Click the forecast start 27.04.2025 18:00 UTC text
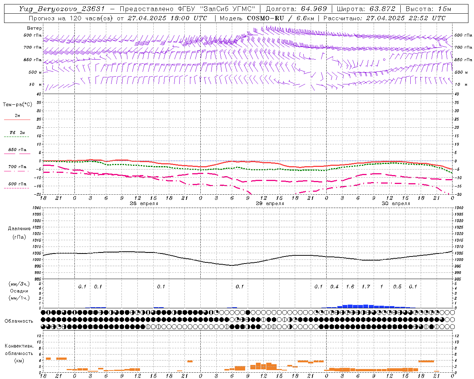This screenshot has width=474, height=379. (x=167, y=18)
